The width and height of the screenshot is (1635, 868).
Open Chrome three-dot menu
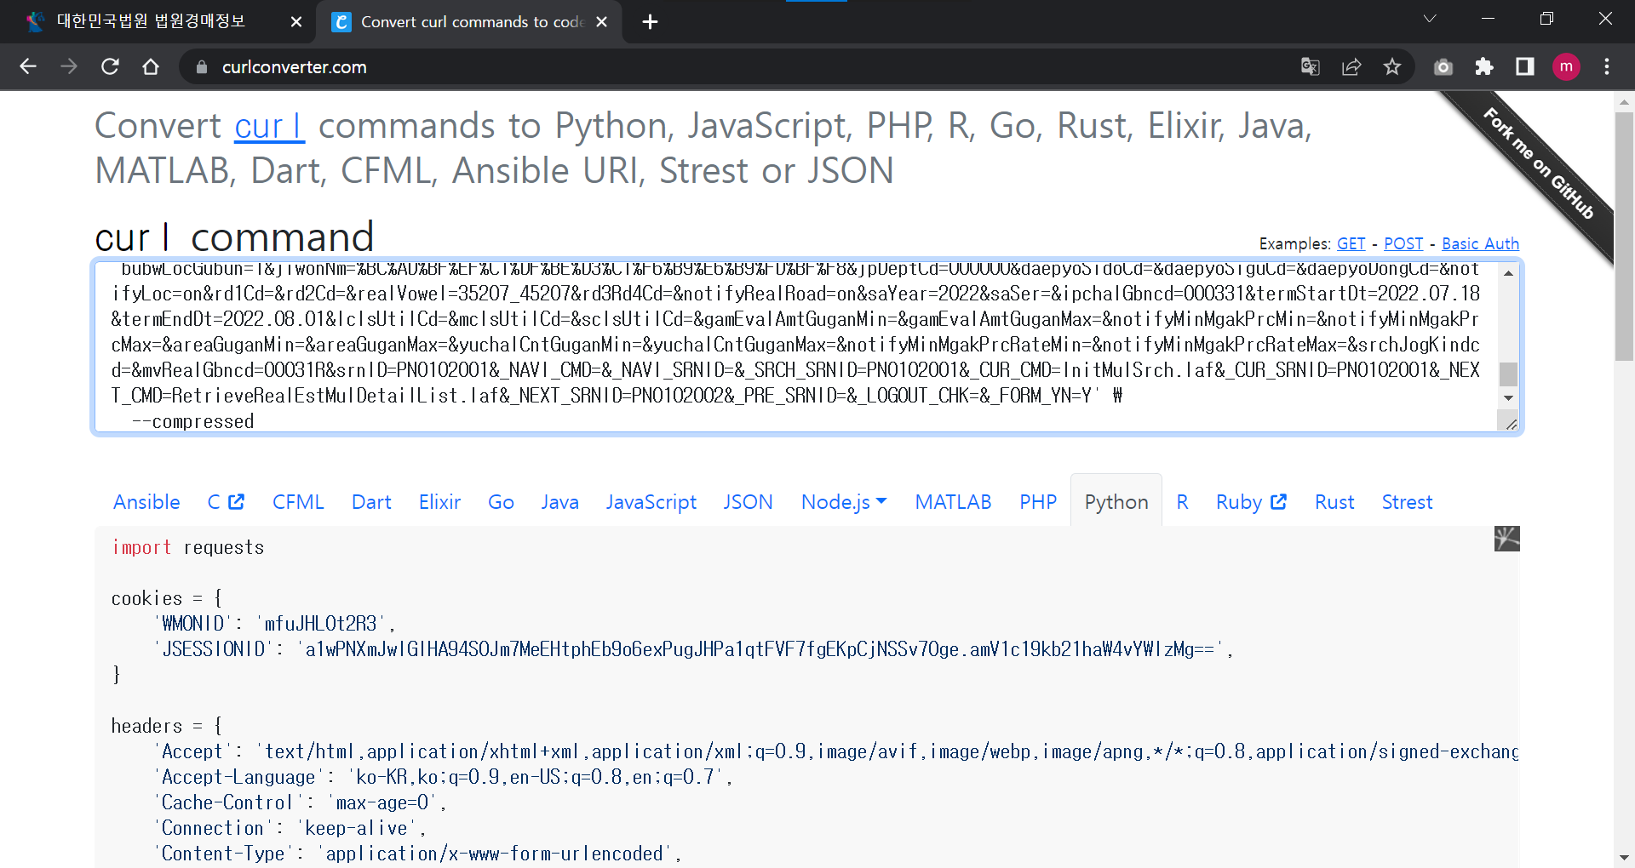coord(1607,66)
